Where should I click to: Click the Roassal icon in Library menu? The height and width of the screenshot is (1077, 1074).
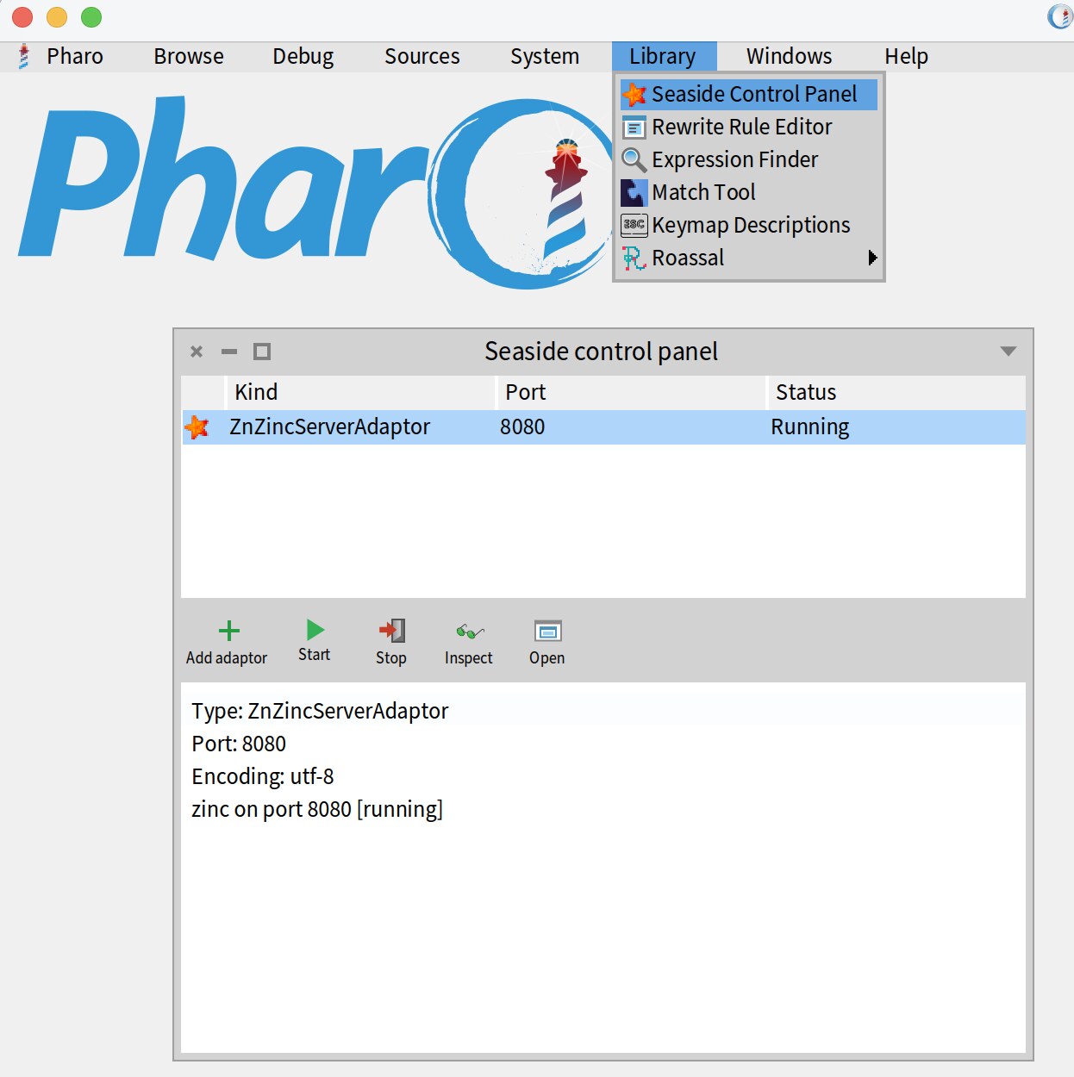coord(634,258)
